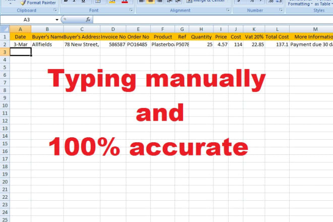Open the Clipboard group dialog launcher

(55, 10)
